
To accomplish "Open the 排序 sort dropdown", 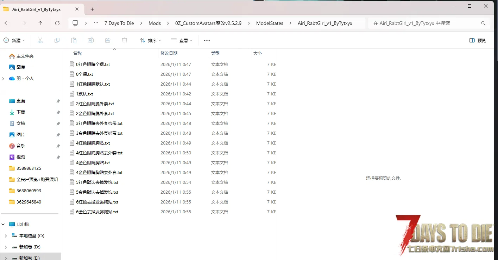I will 150,41.
